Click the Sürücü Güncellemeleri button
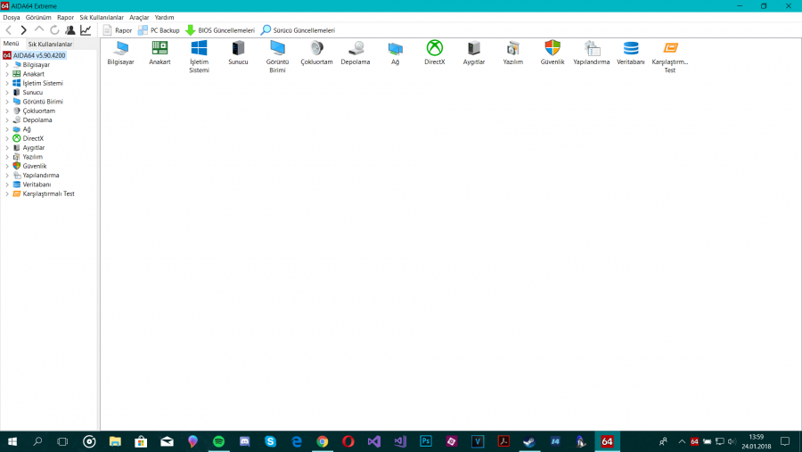 pyautogui.click(x=298, y=30)
